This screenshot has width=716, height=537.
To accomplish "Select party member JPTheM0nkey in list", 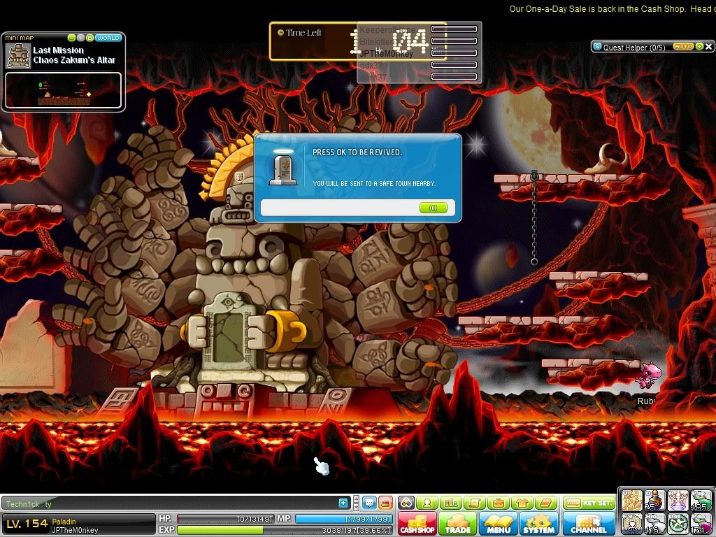I will point(386,53).
